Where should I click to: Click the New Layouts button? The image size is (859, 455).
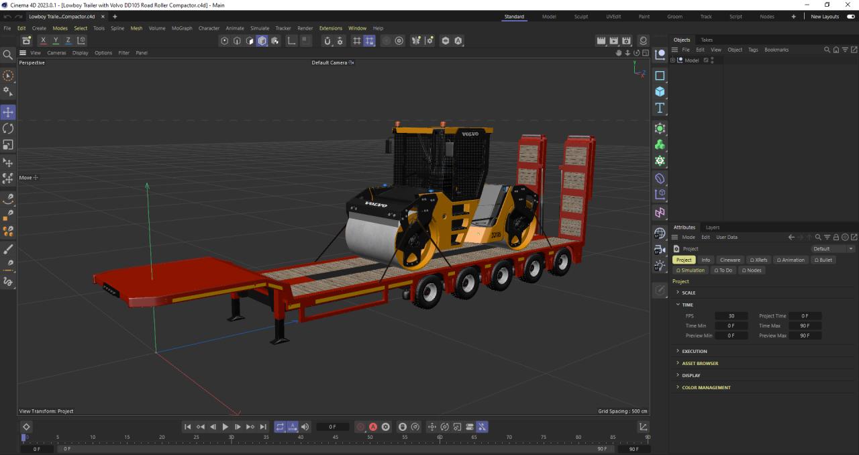point(825,17)
